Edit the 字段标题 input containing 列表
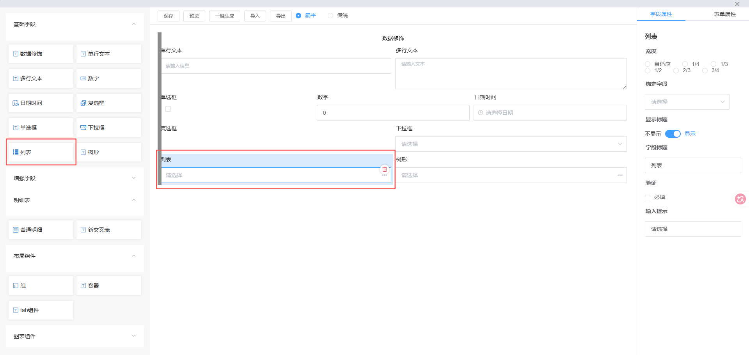This screenshot has height=355, width=749. click(x=693, y=165)
